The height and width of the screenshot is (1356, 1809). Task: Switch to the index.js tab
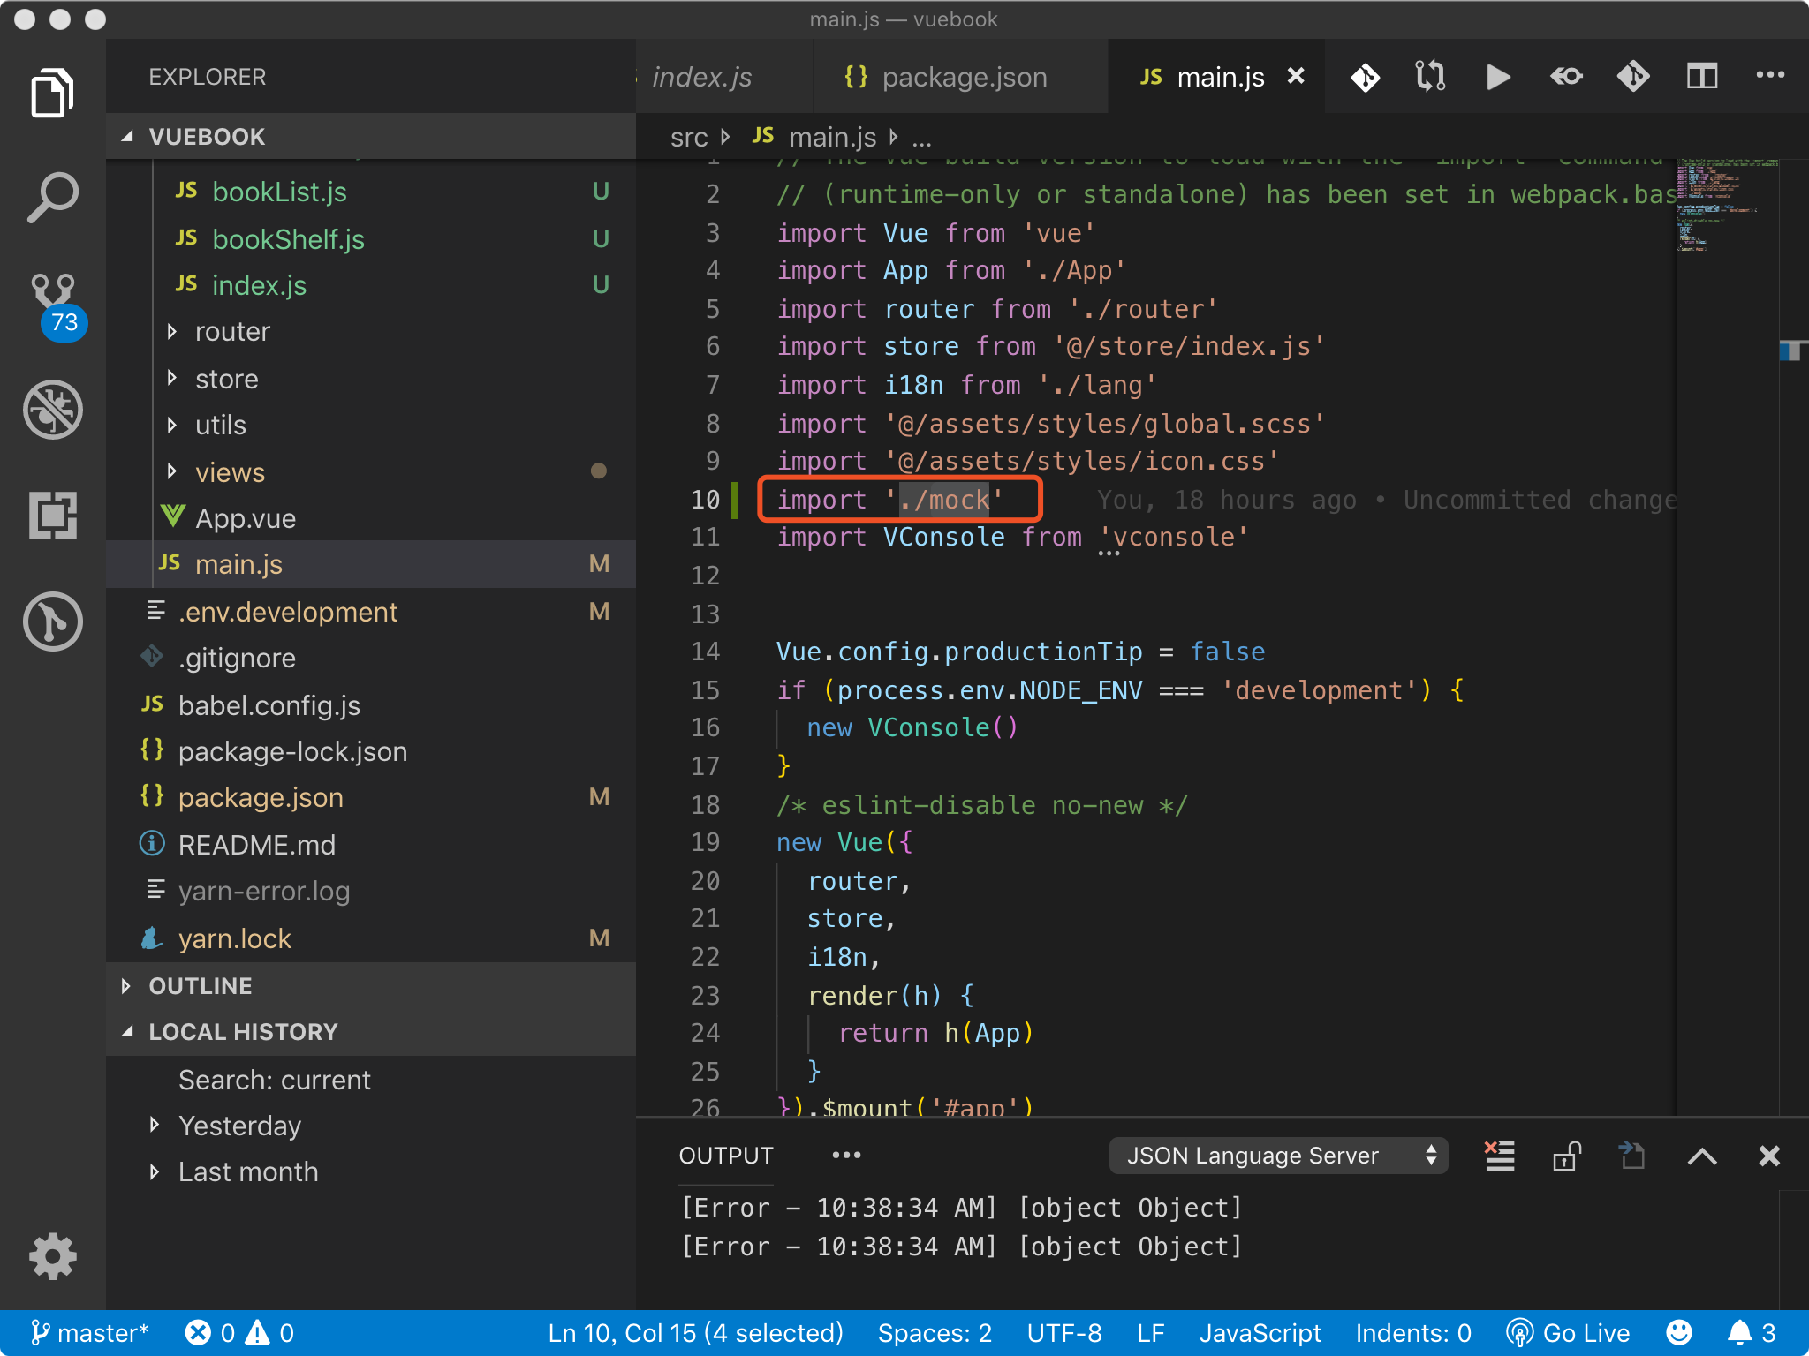click(x=702, y=78)
